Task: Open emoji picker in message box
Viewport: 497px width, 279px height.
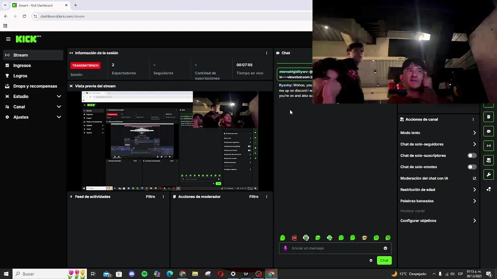Action: coord(385,248)
